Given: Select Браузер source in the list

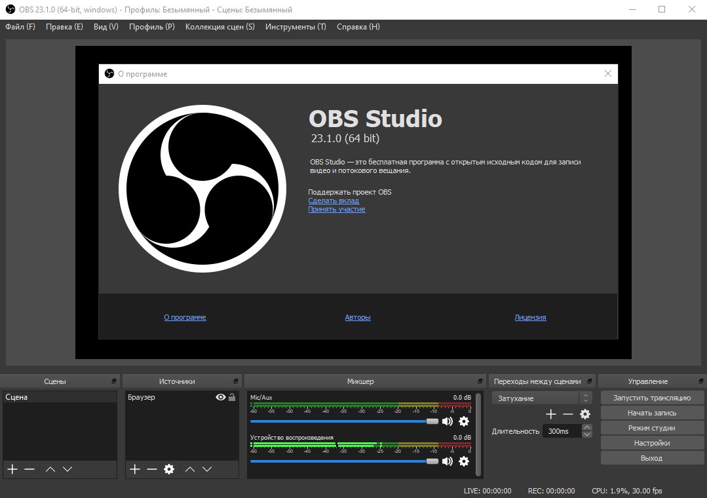Looking at the screenshot, I should 182,397.
